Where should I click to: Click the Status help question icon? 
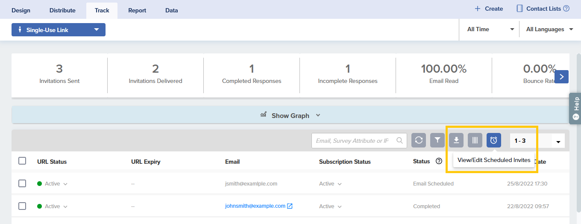pos(438,162)
